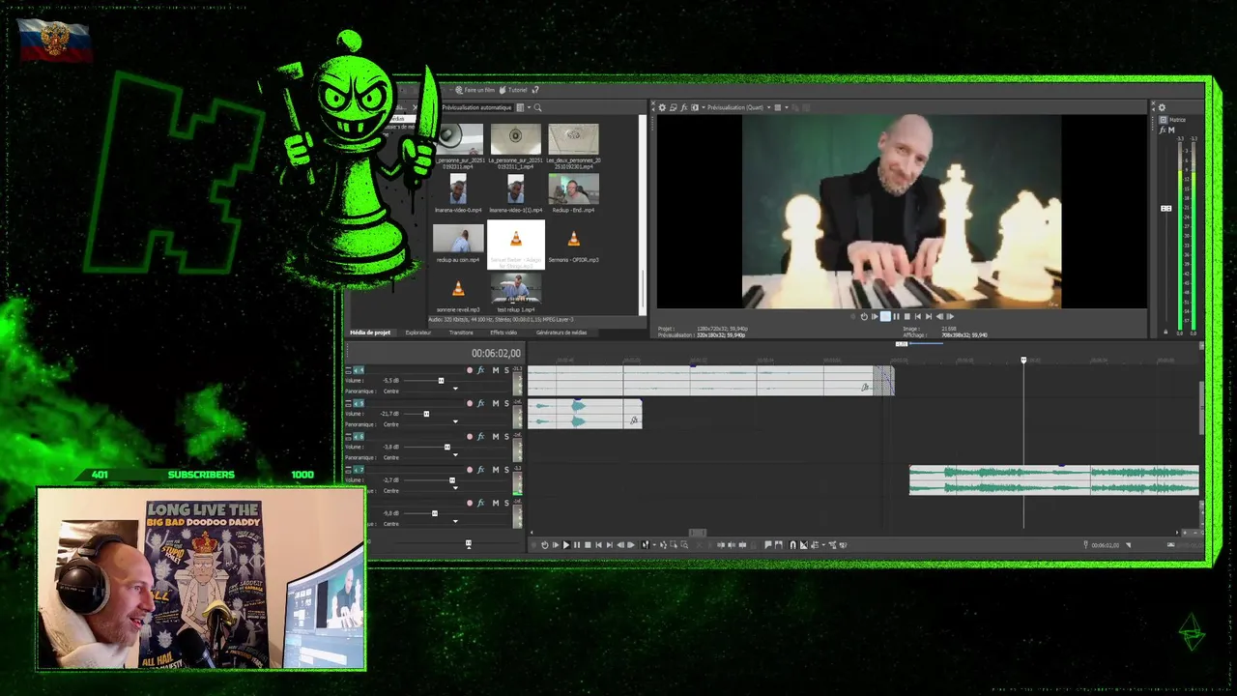Mute the master bus

pos(1171,130)
